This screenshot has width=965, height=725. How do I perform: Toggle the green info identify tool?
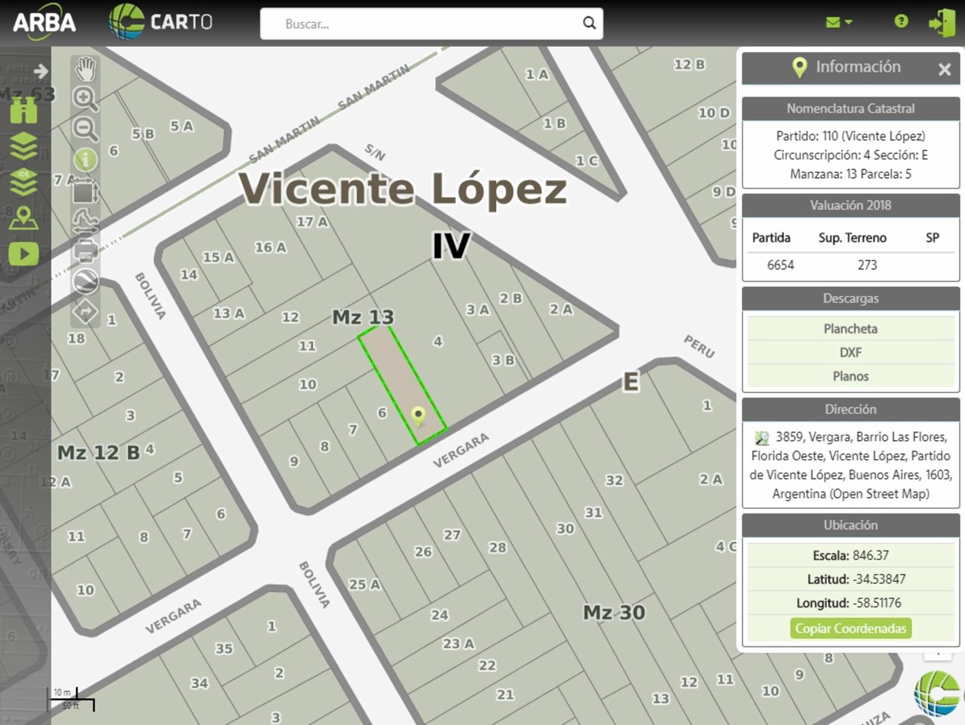[85, 160]
